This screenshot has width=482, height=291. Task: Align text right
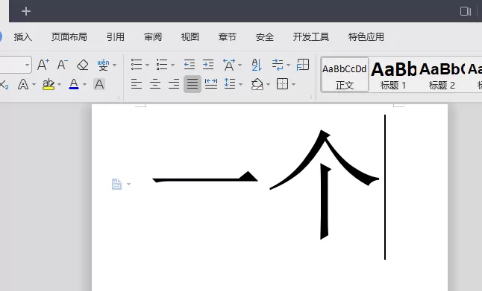coord(174,83)
